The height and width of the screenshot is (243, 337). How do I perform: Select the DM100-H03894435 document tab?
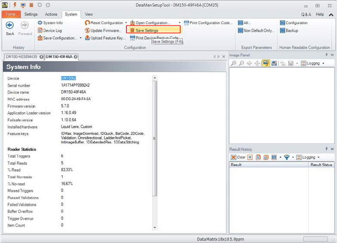[x=21, y=57]
